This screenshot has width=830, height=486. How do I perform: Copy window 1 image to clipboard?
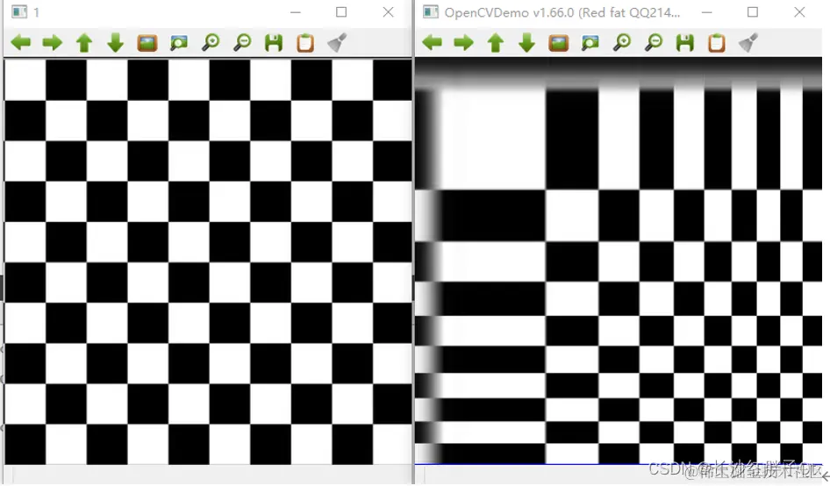305,42
